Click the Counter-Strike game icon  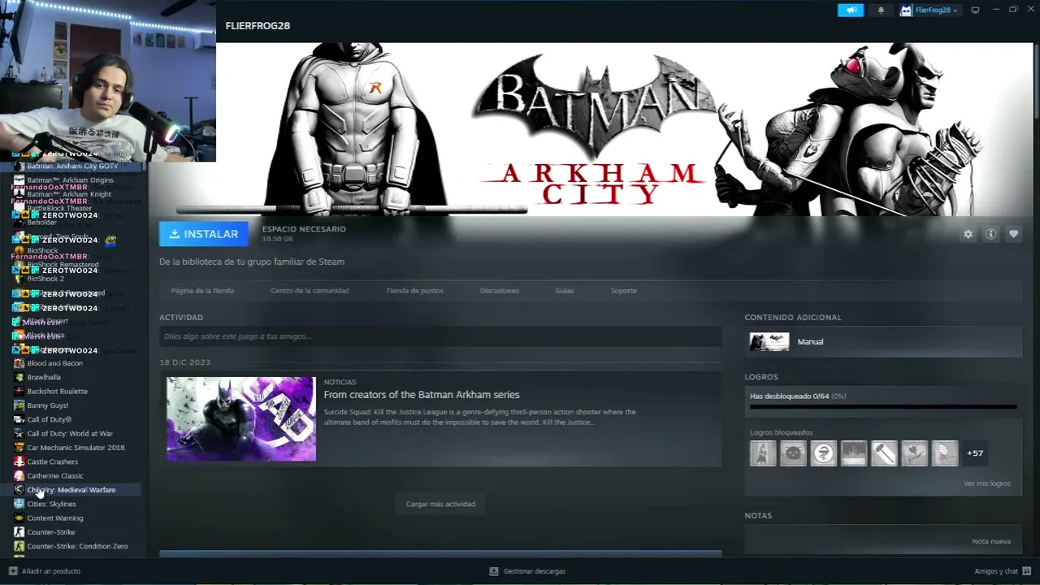[19, 532]
